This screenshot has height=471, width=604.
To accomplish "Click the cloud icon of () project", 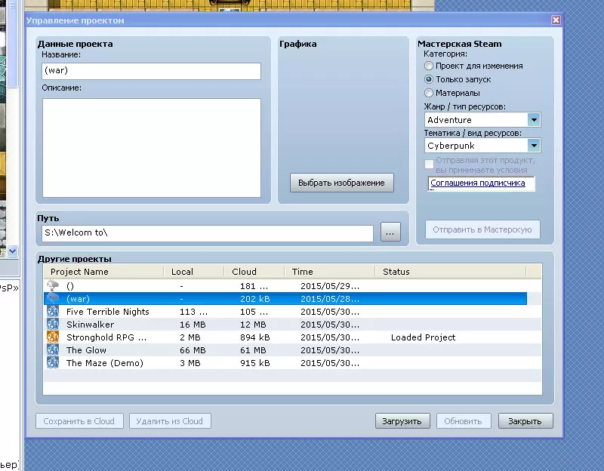I will [x=53, y=286].
